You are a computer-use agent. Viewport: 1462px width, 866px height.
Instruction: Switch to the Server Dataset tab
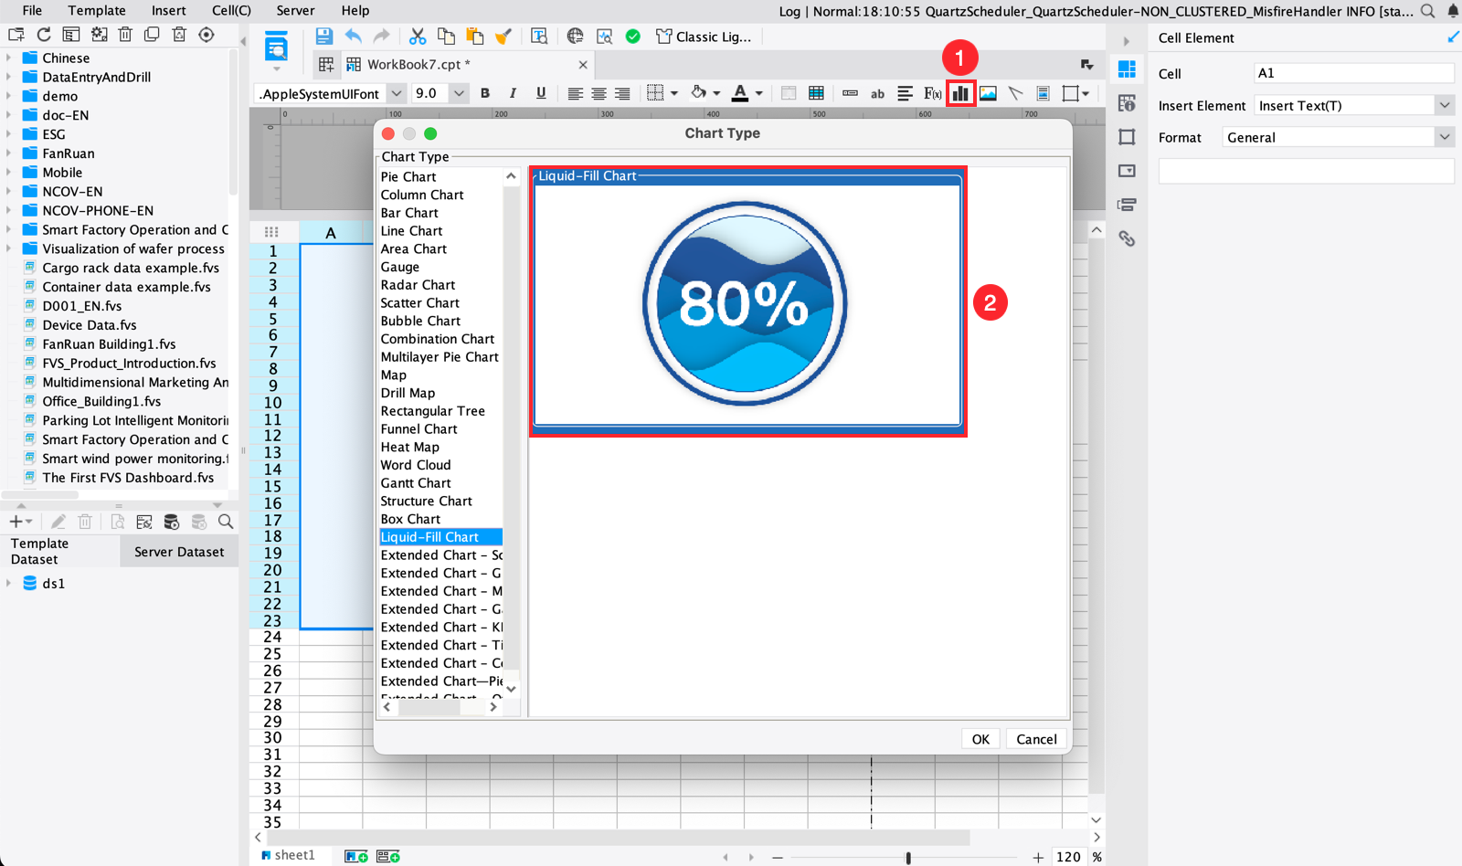pyautogui.click(x=179, y=552)
